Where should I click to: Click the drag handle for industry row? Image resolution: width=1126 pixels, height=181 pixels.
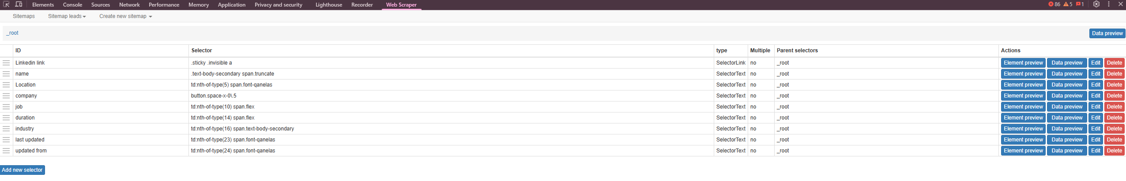pos(6,129)
